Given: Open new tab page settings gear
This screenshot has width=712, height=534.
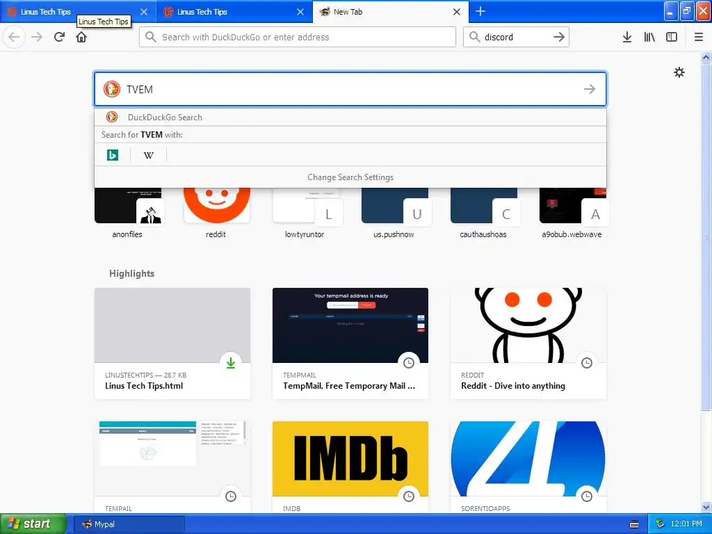Looking at the screenshot, I should coord(679,72).
